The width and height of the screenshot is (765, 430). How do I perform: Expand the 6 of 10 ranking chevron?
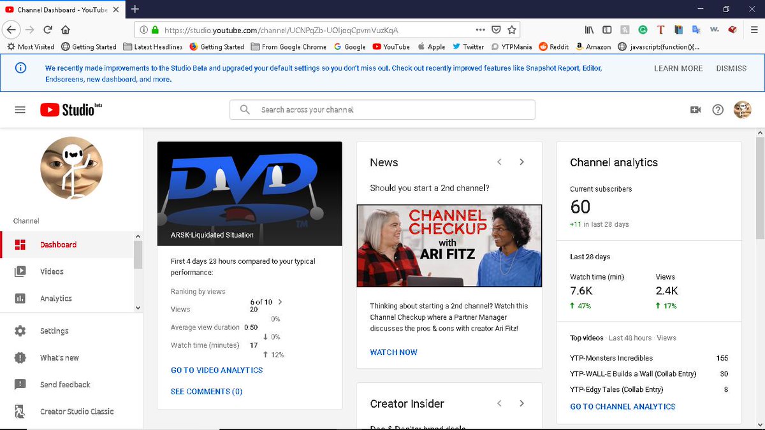(x=280, y=302)
